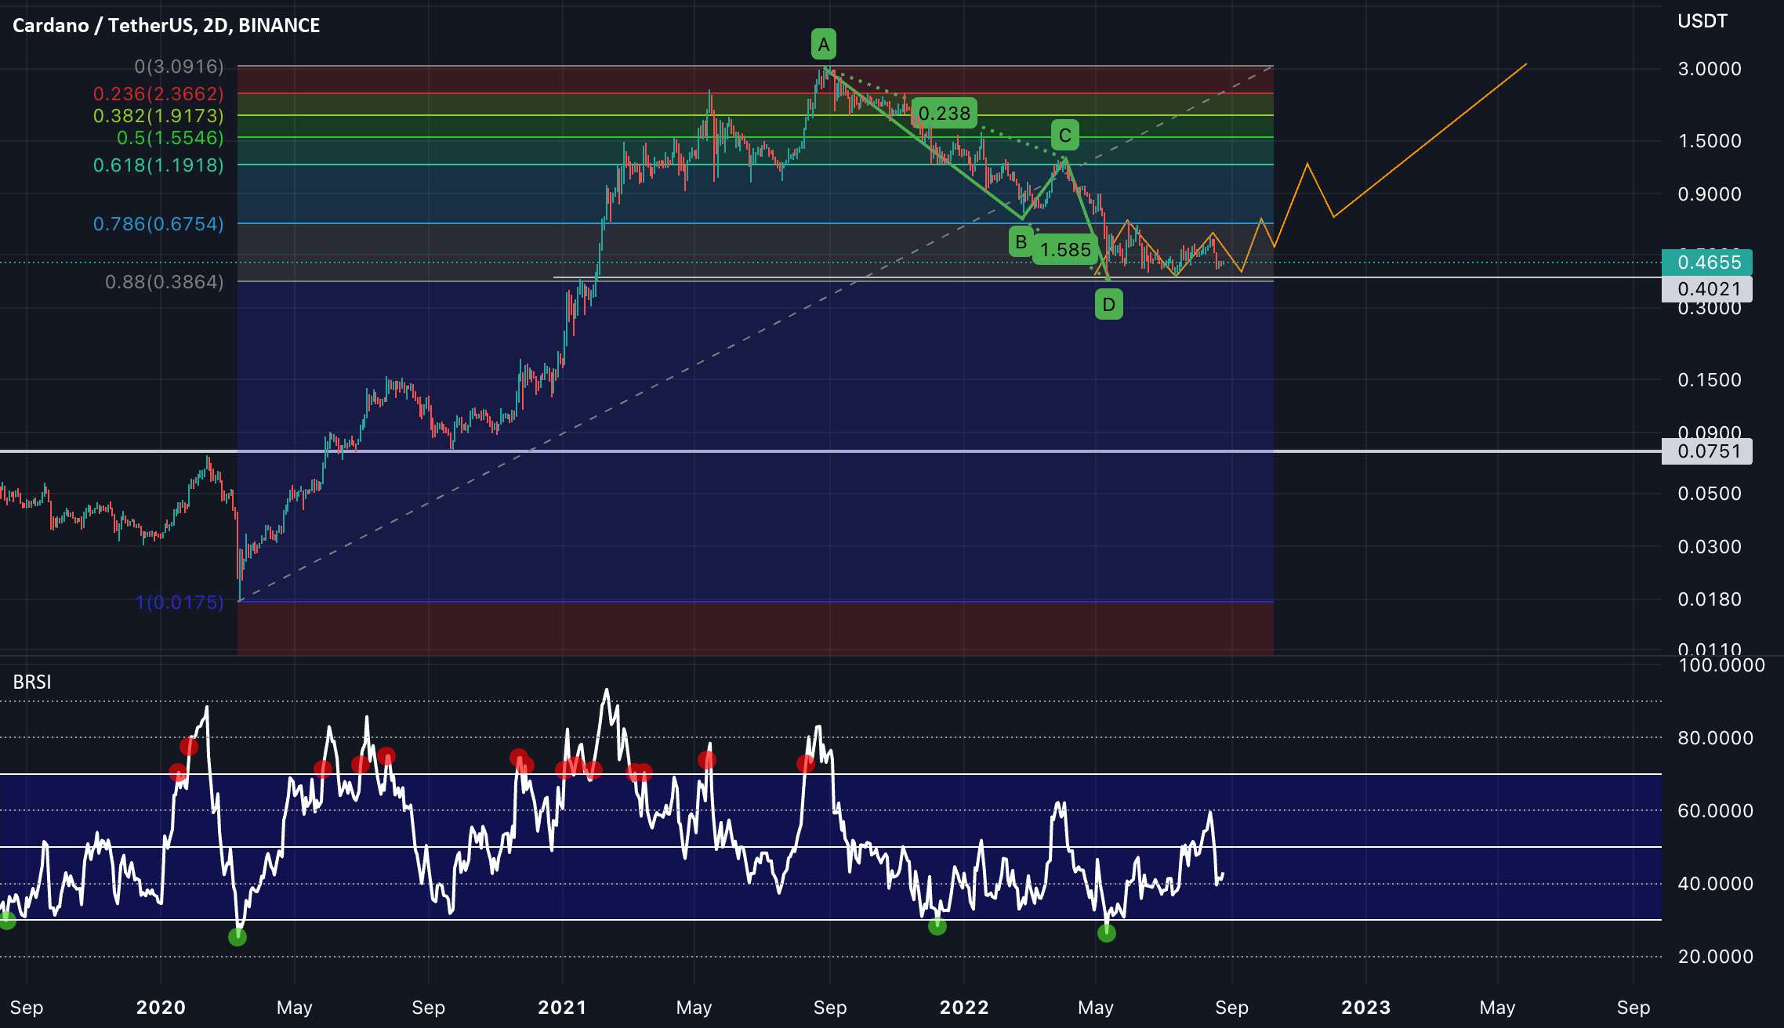Click the USDT currency label
The image size is (1784, 1028).
(x=1702, y=21)
